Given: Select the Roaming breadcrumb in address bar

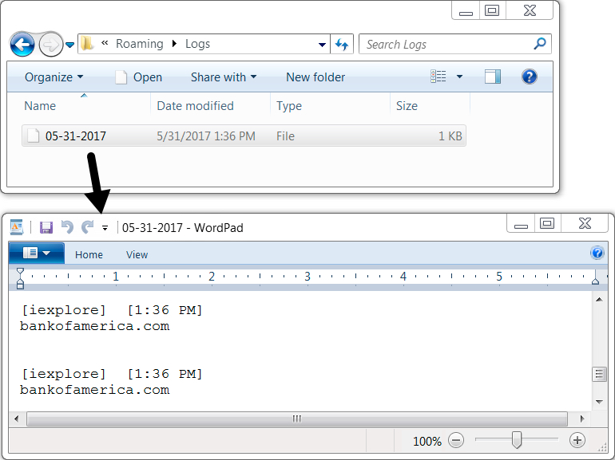Looking at the screenshot, I should point(139,44).
